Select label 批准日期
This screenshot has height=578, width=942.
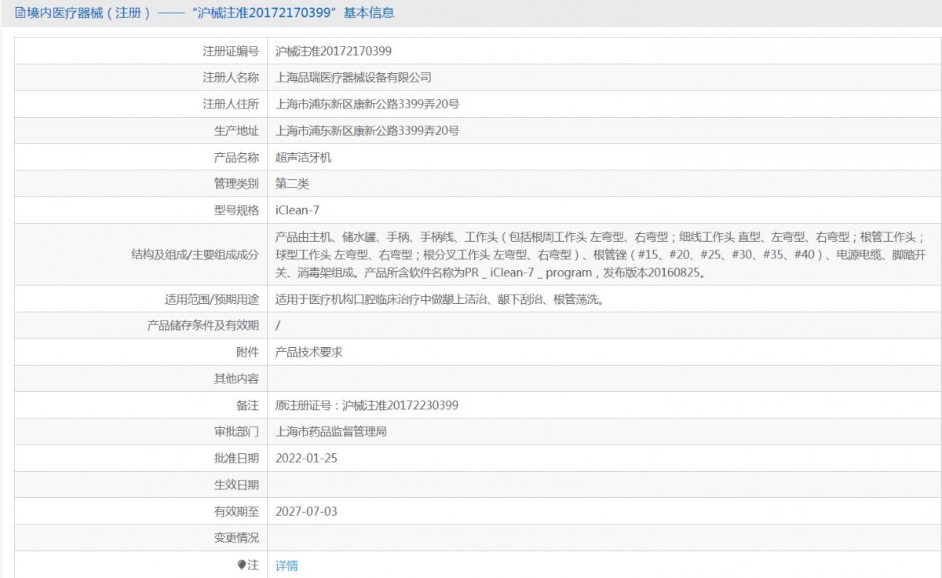(x=236, y=459)
